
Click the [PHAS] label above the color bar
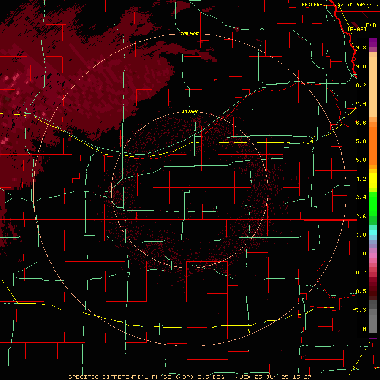pos(357,29)
